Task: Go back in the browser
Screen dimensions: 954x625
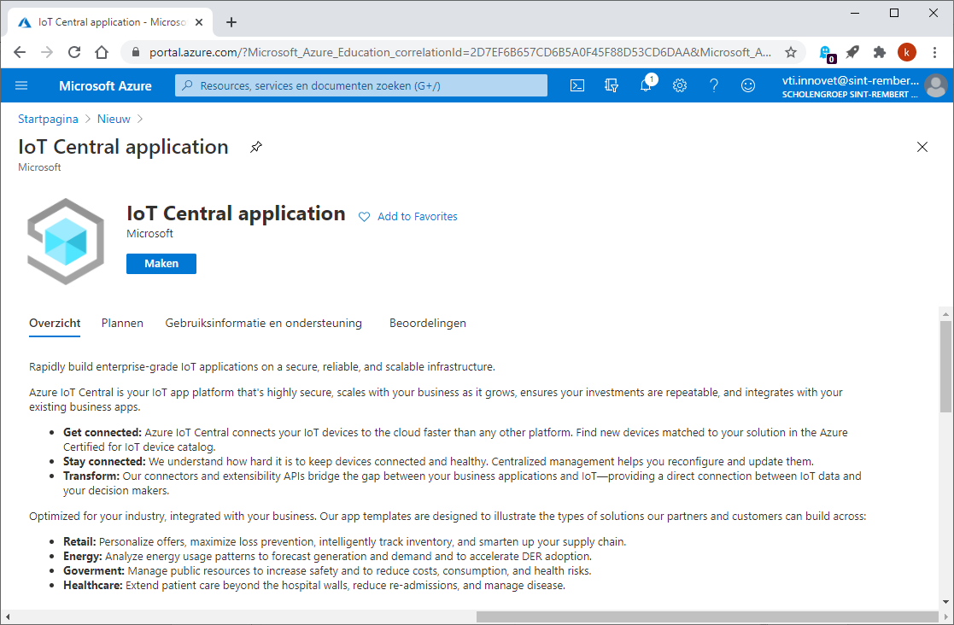Action: click(20, 52)
